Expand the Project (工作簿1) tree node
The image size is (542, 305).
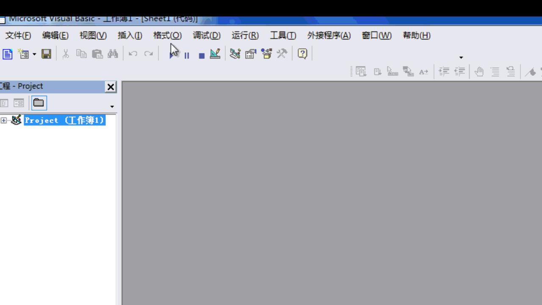pyautogui.click(x=3, y=120)
